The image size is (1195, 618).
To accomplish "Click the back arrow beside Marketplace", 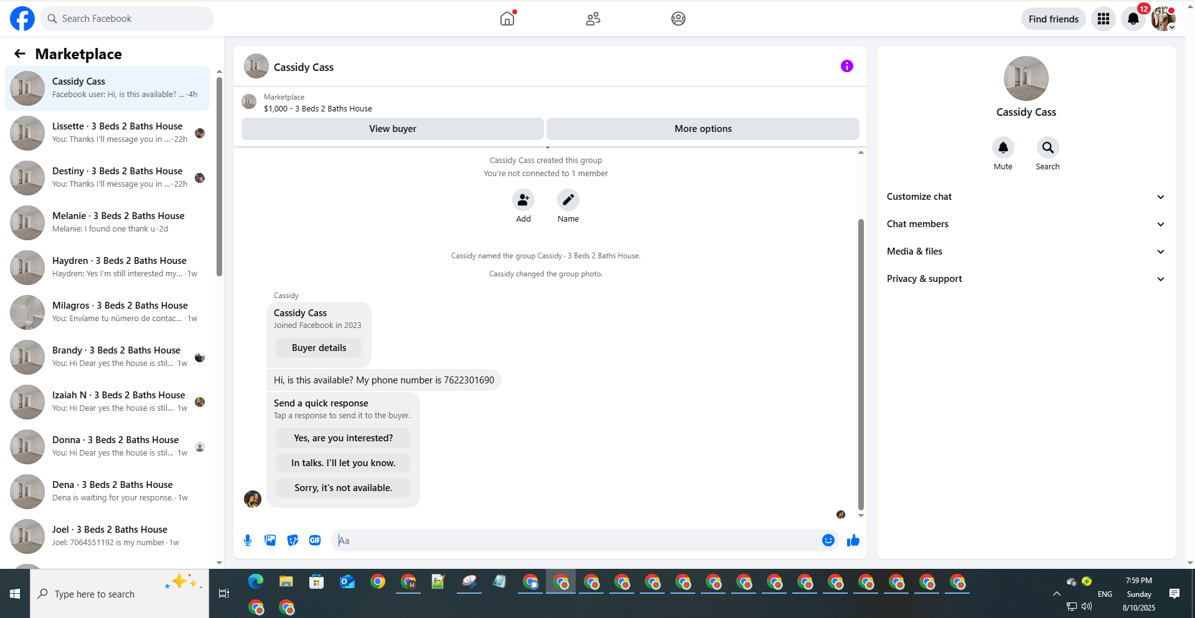I will (20, 54).
